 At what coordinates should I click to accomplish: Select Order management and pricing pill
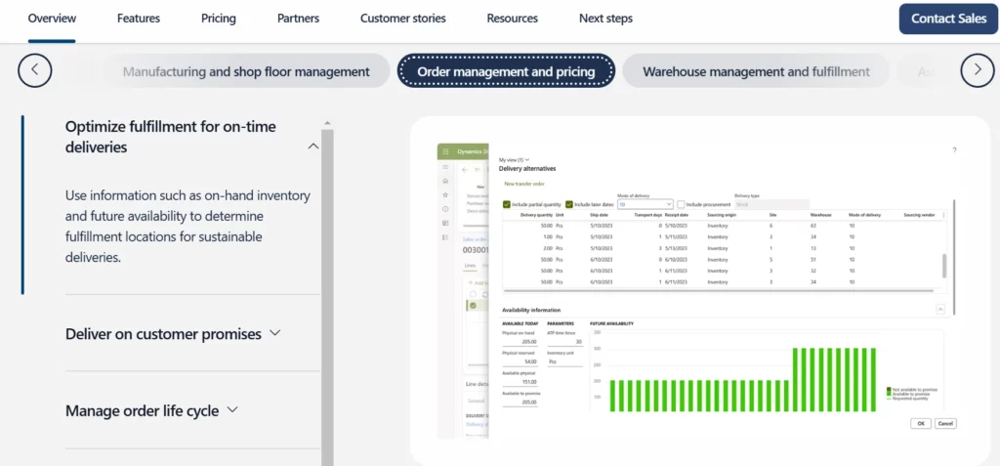pyautogui.click(x=507, y=71)
